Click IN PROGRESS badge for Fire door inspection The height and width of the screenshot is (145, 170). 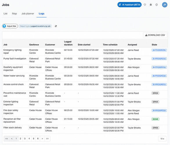coord(159,110)
